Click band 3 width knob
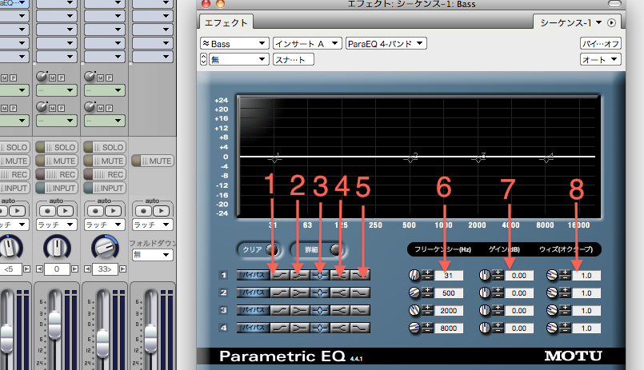This screenshot has height=370, width=644. pos(552,311)
